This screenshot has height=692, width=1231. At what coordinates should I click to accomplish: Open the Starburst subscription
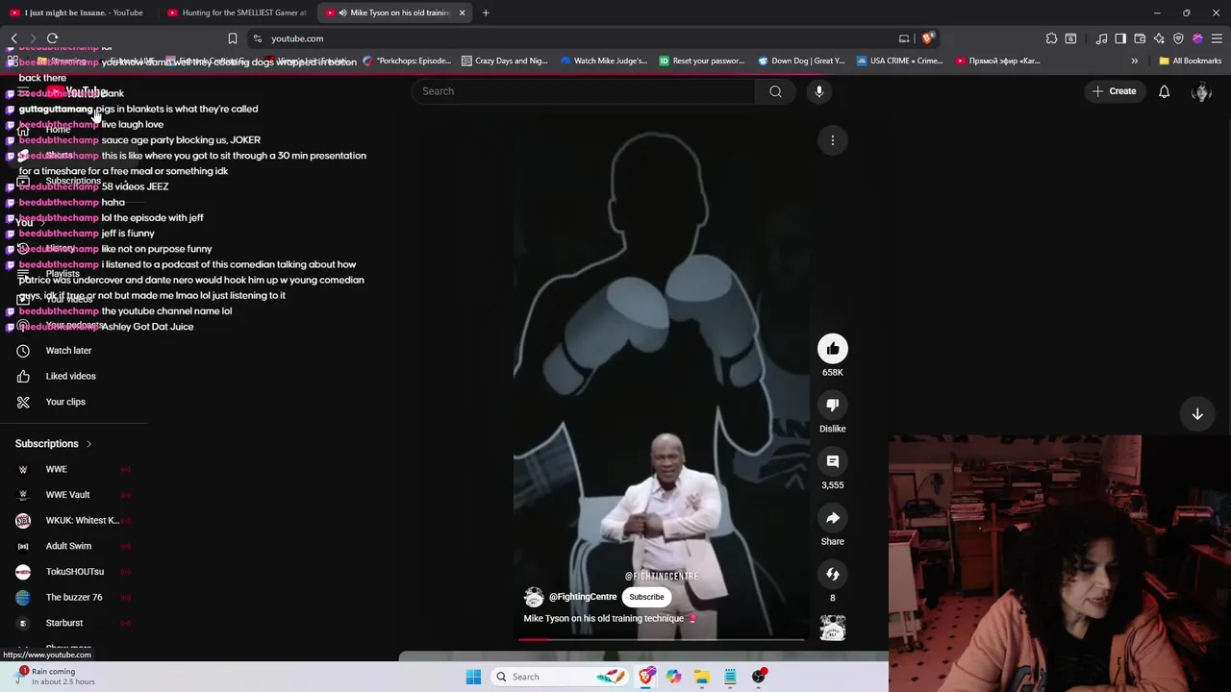63,623
